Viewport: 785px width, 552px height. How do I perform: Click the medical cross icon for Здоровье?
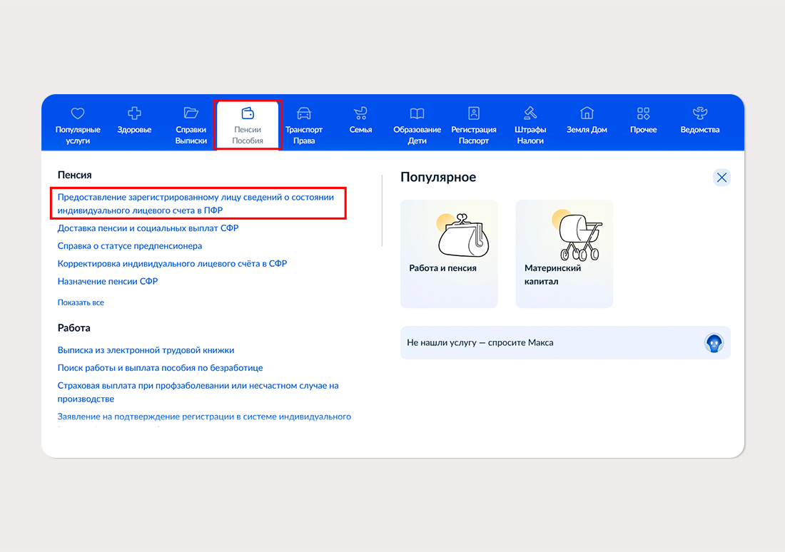[x=134, y=113]
